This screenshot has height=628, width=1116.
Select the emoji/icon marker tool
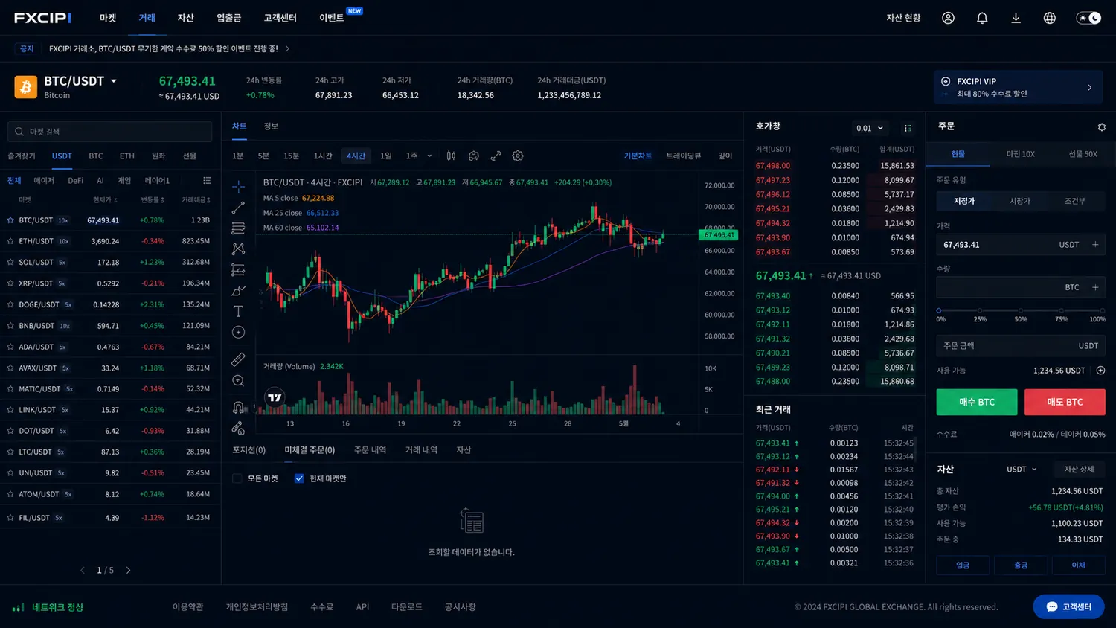click(238, 332)
